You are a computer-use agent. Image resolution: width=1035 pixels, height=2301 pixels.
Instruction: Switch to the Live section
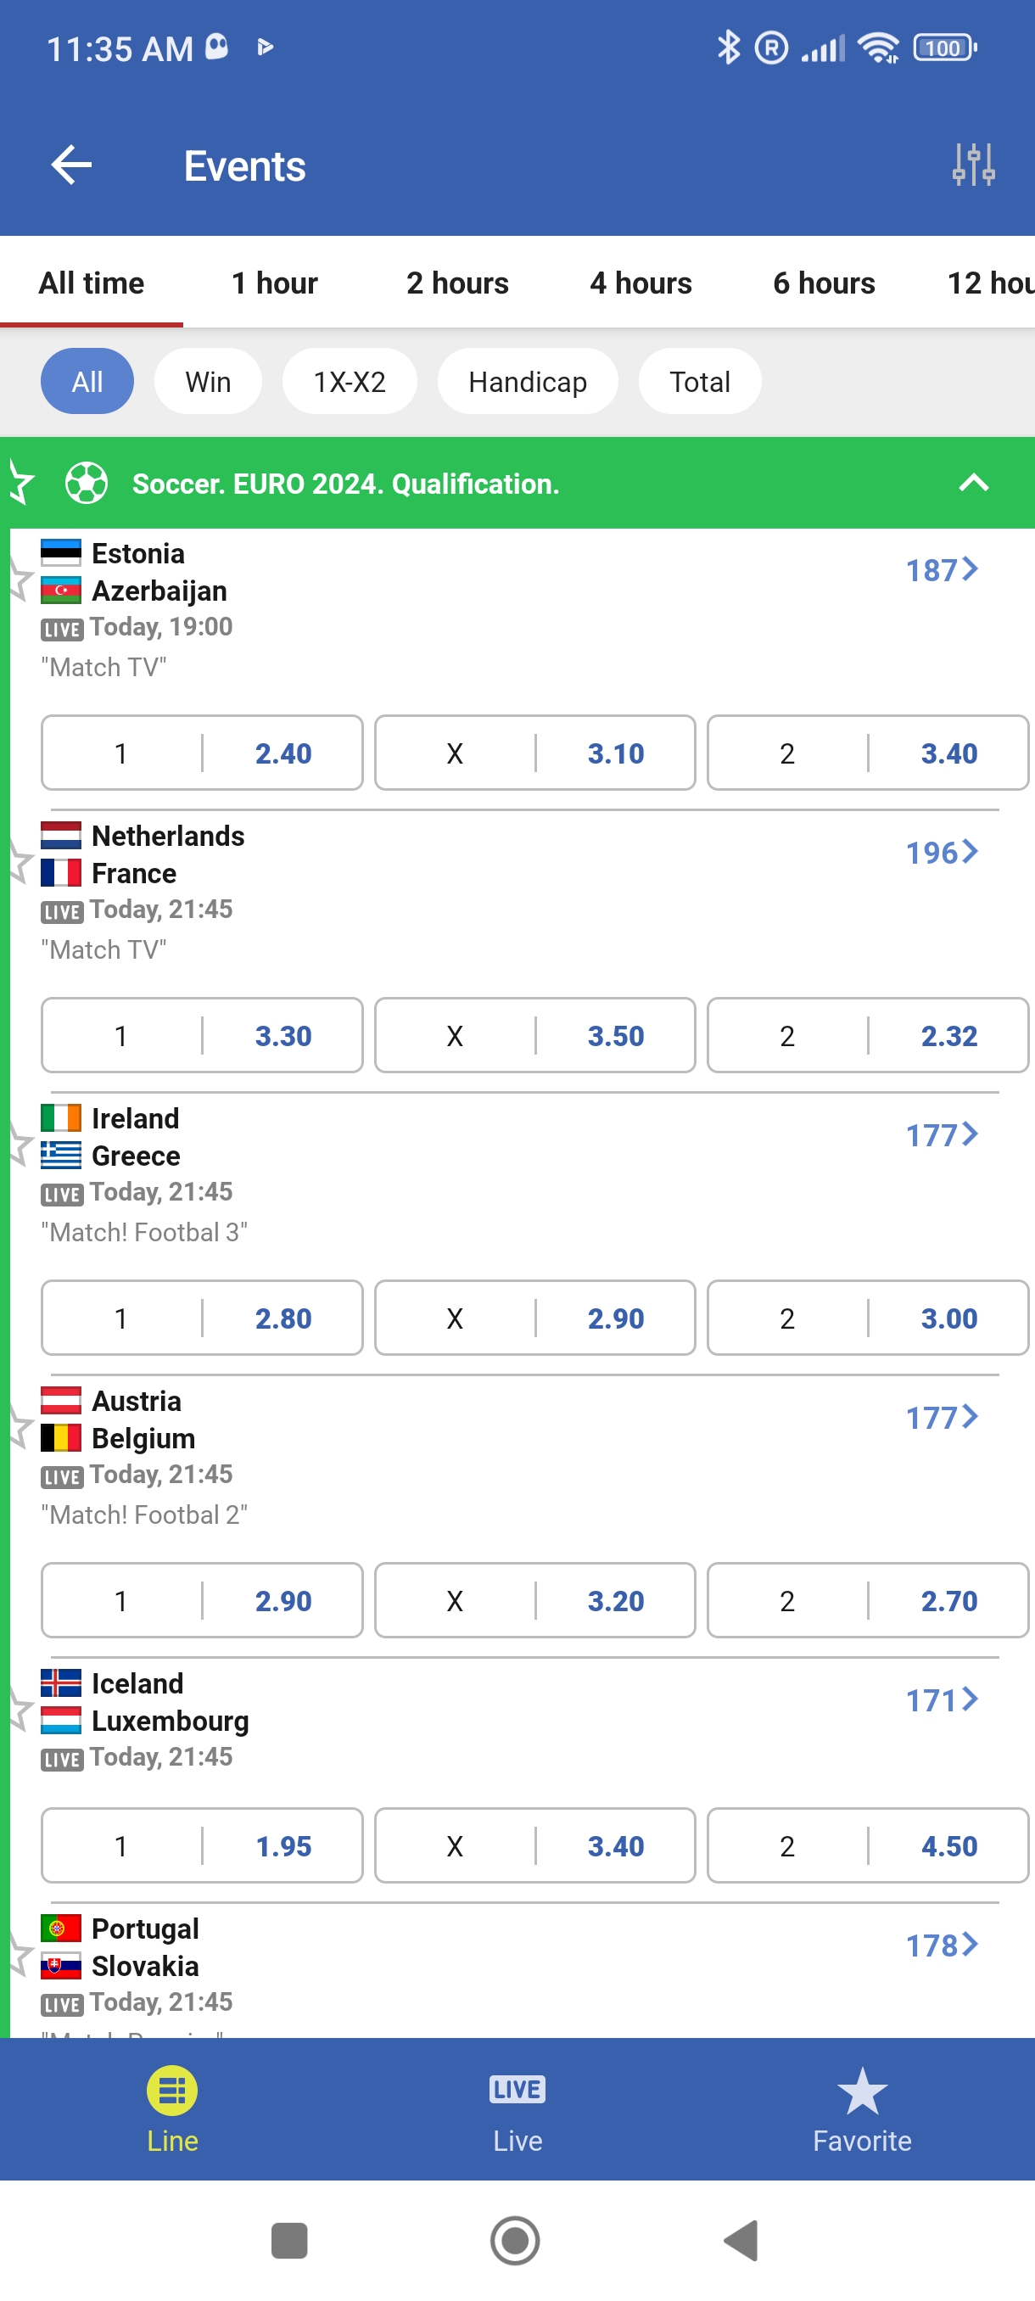point(517,2108)
